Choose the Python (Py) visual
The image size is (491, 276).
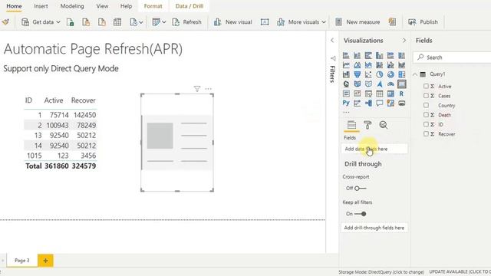pos(346,103)
